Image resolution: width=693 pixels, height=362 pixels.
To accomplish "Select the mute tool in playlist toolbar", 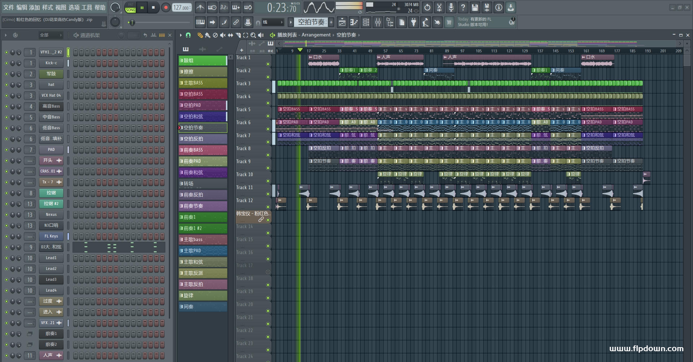I will point(223,35).
